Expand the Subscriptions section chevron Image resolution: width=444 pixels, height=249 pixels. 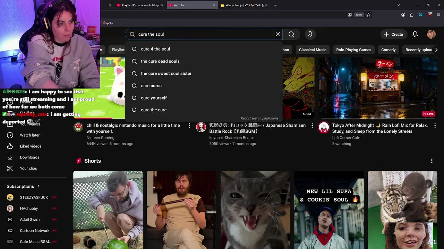pos(39,186)
